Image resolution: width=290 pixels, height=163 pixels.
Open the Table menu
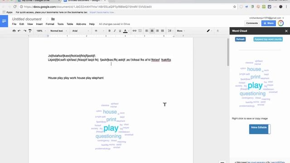[x=70, y=24]
